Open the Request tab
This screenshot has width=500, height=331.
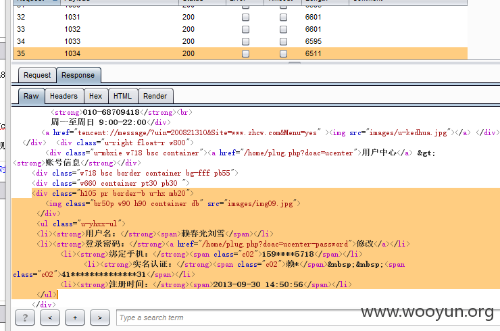coord(37,75)
